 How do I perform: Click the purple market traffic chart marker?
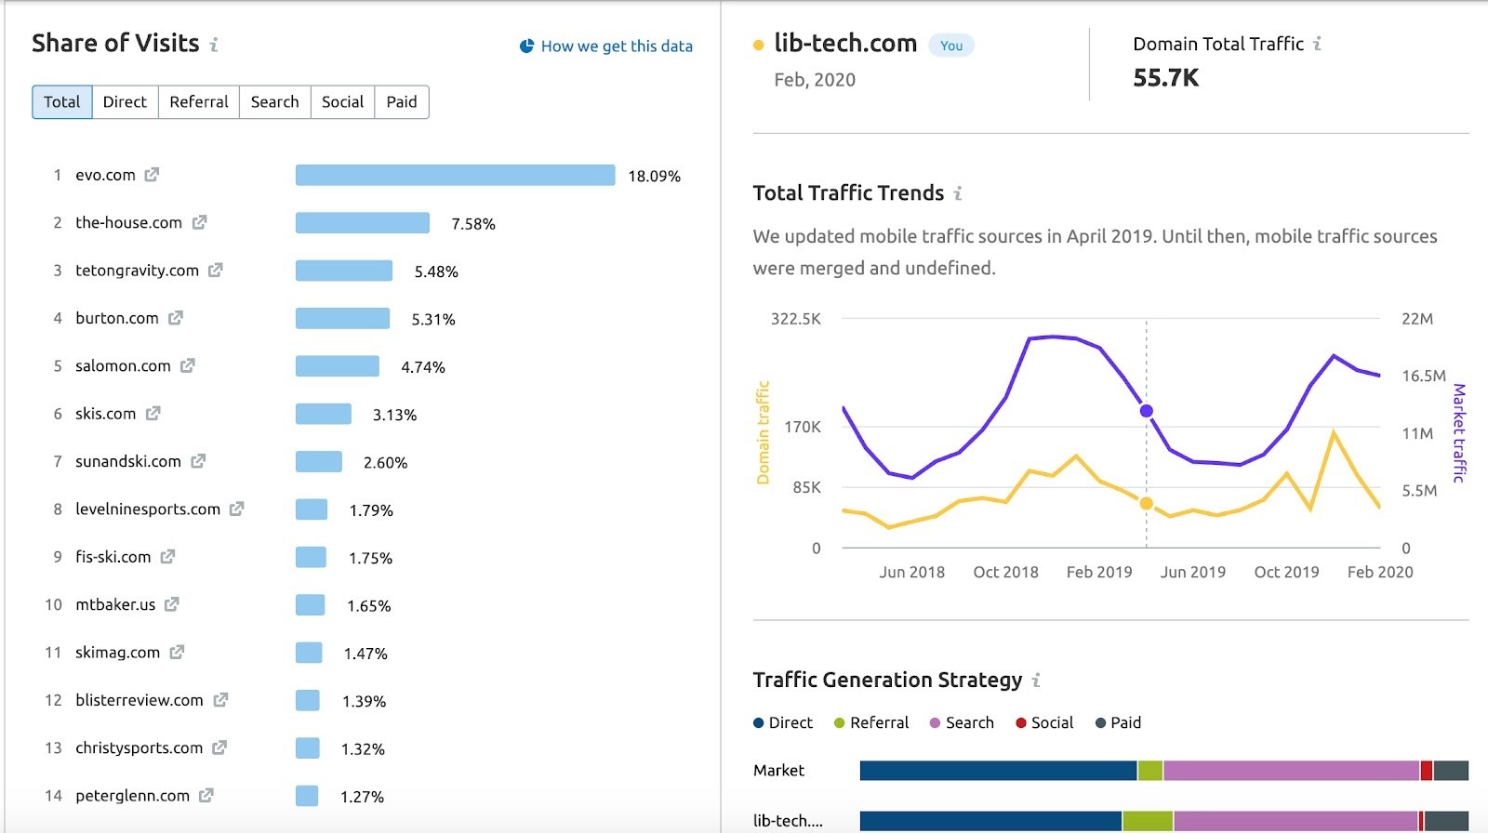[x=1147, y=411]
